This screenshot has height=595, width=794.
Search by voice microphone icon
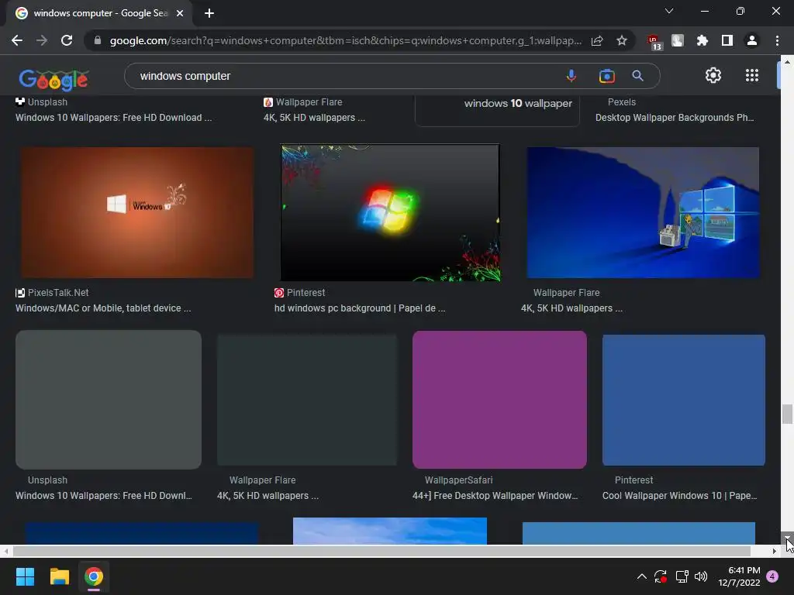point(571,76)
